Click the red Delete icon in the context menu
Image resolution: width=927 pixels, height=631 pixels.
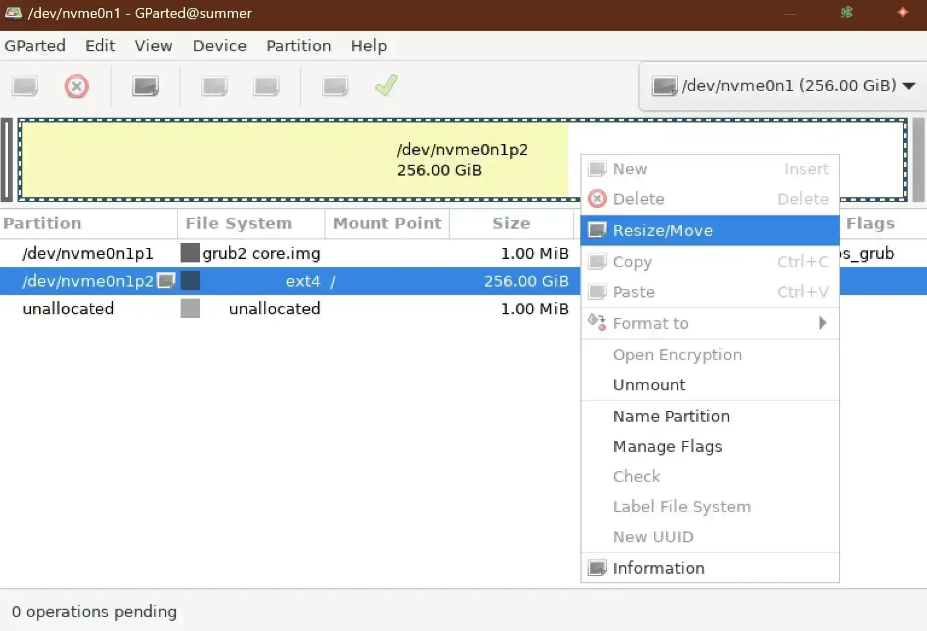pyautogui.click(x=597, y=199)
